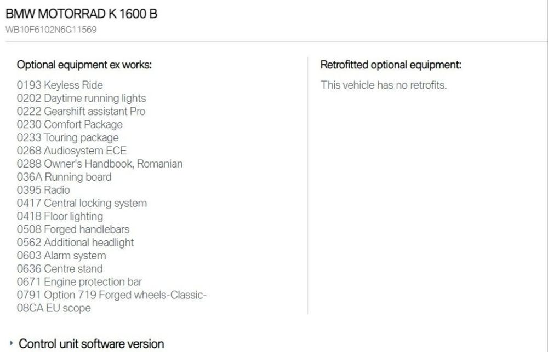Select the 0508 Forged handlebars item

click(x=73, y=229)
